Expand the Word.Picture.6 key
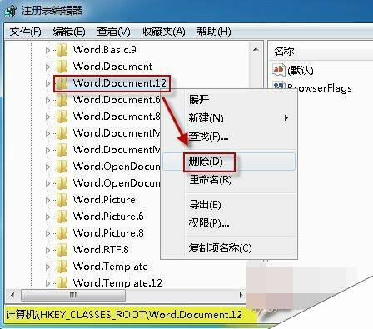The height and width of the screenshot is (329, 373). pos(47,217)
